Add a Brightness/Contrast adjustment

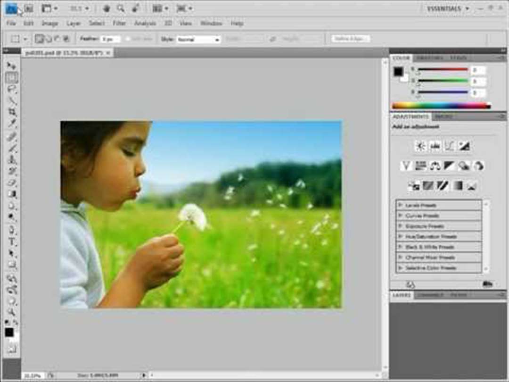point(420,146)
